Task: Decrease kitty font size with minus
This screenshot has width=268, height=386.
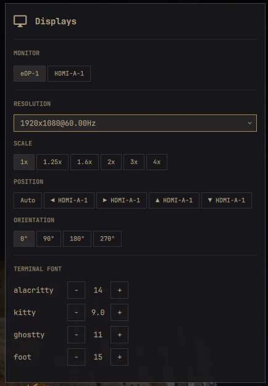Action: (x=76, y=312)
